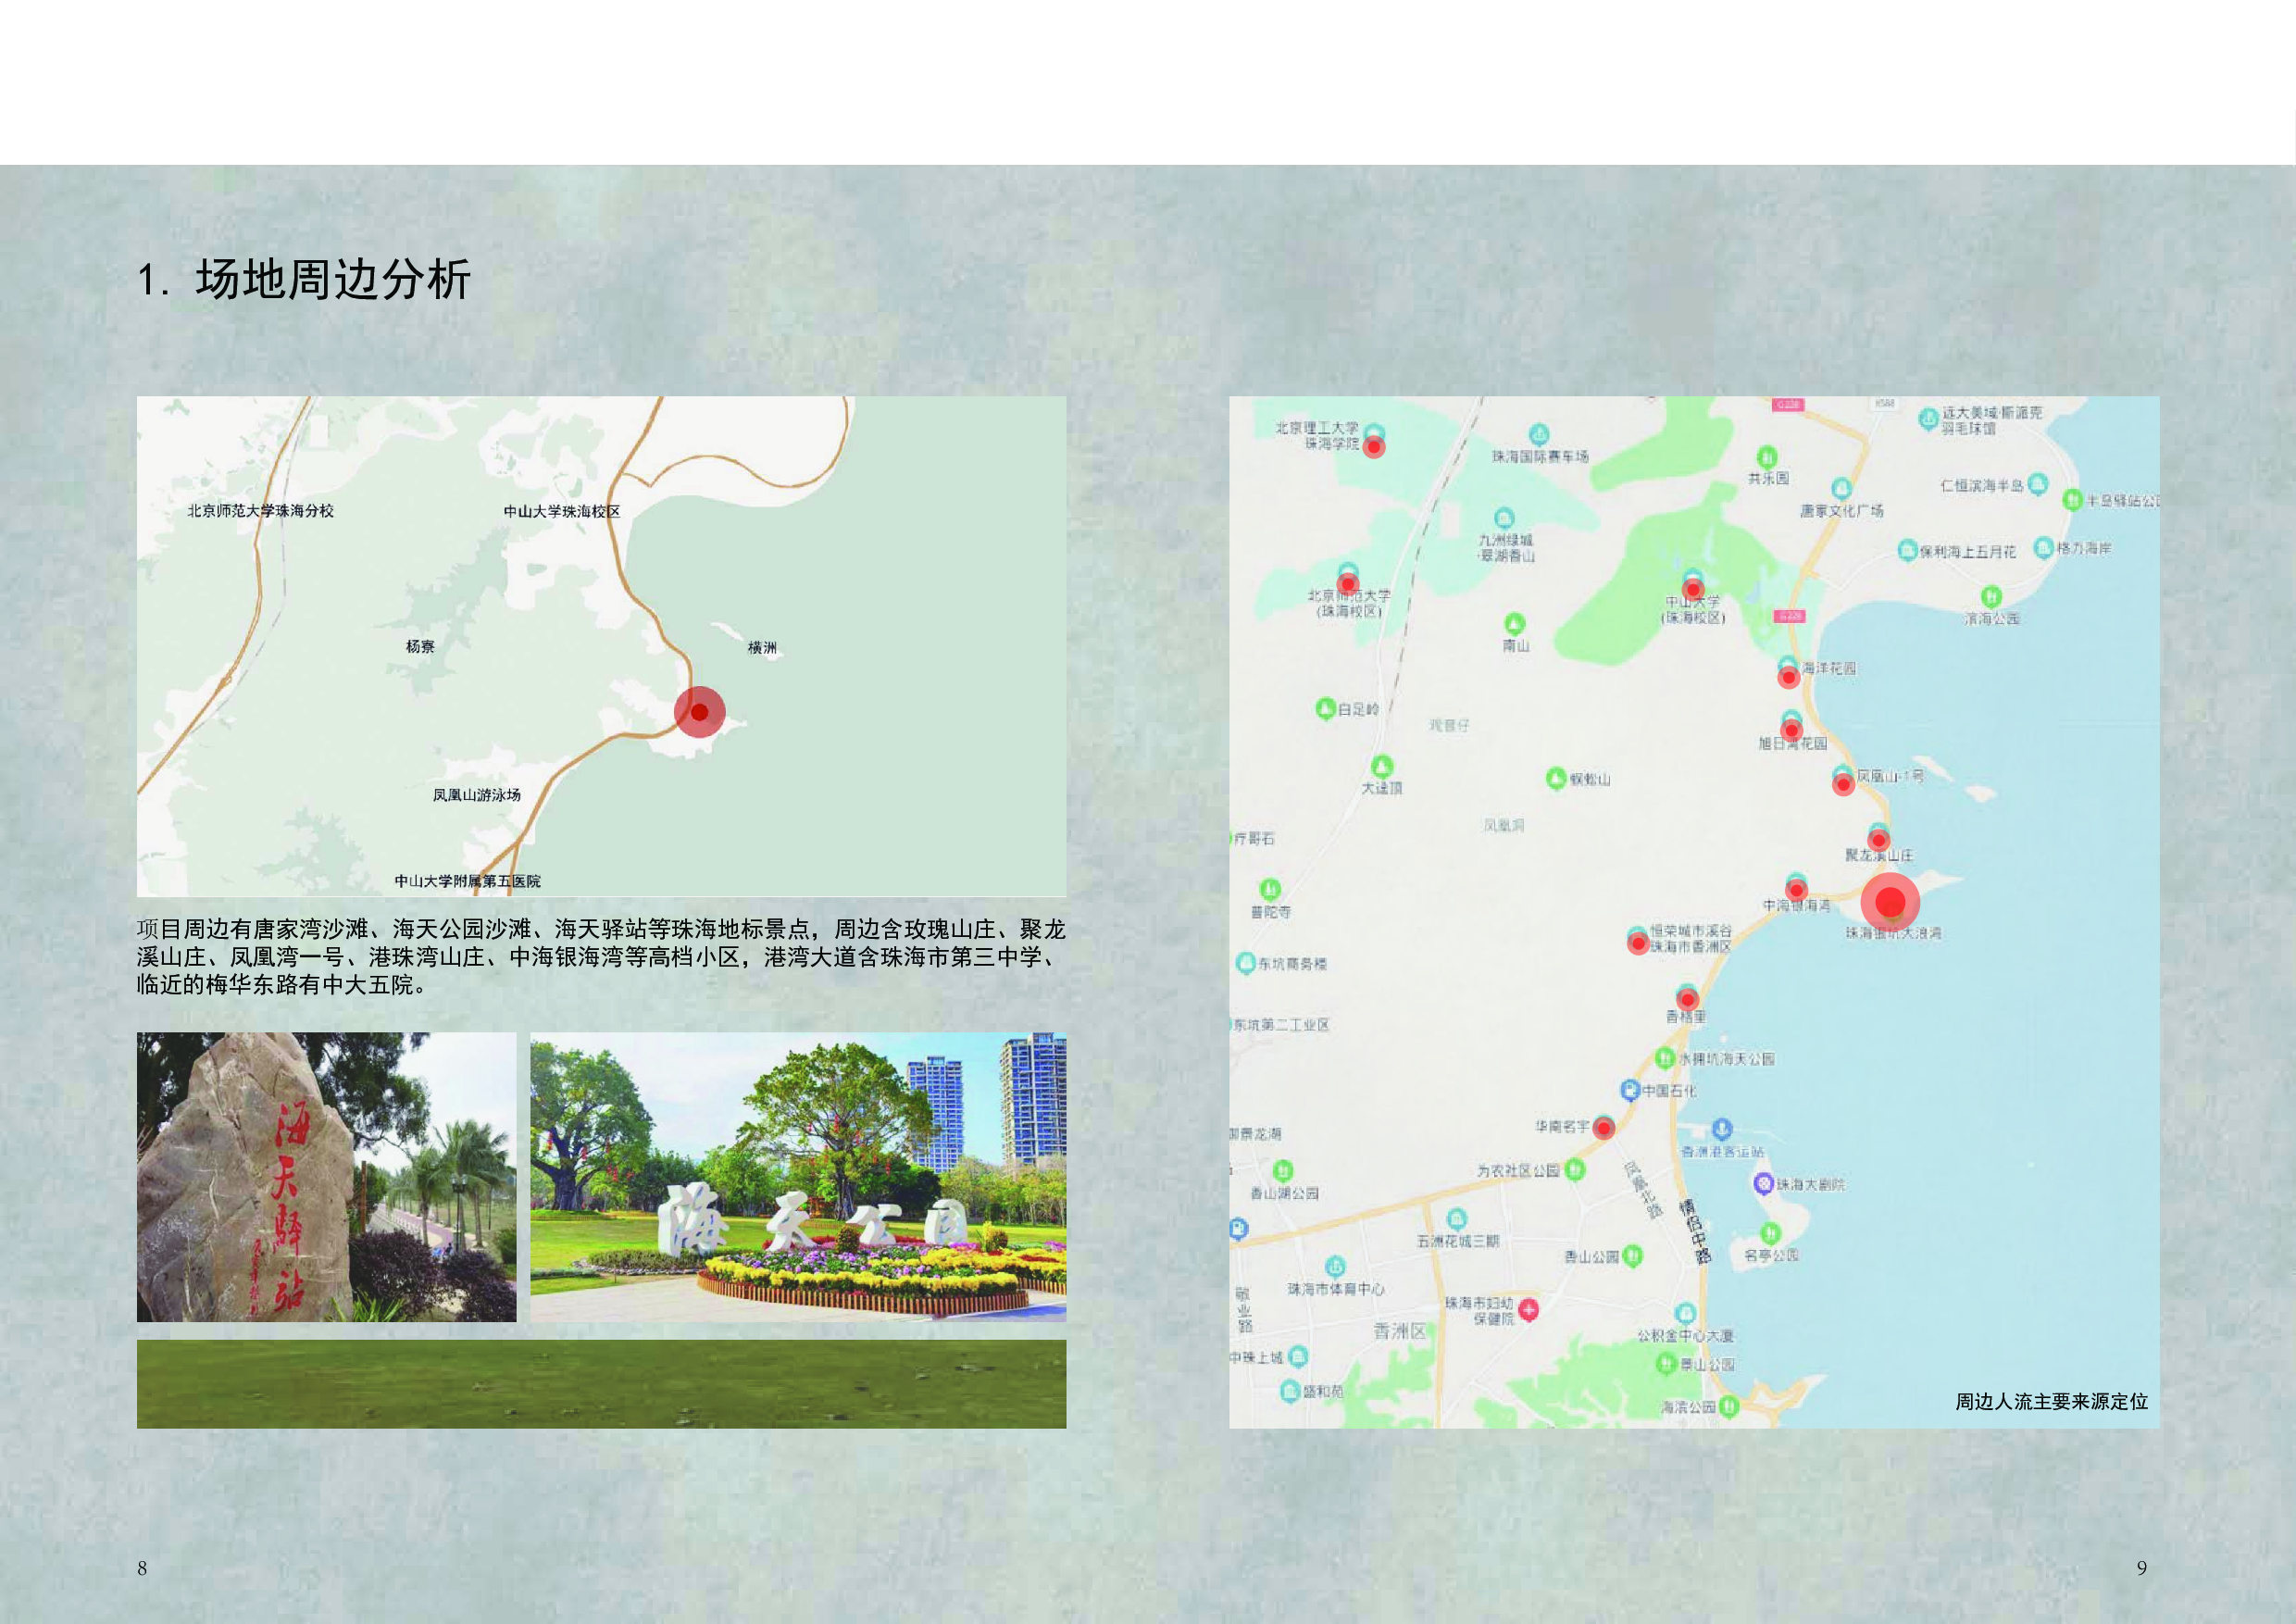The width and height of the screenshot is (2296, 1624).
Task: Click the 海天公园 flower garden photo
Action: [x=797, y=1177]
